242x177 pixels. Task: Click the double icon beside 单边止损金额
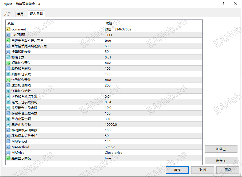pos(8,125)
